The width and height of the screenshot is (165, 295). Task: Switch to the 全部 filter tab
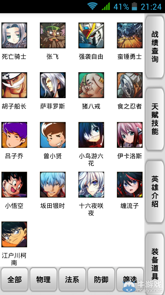tap(14, 279)
